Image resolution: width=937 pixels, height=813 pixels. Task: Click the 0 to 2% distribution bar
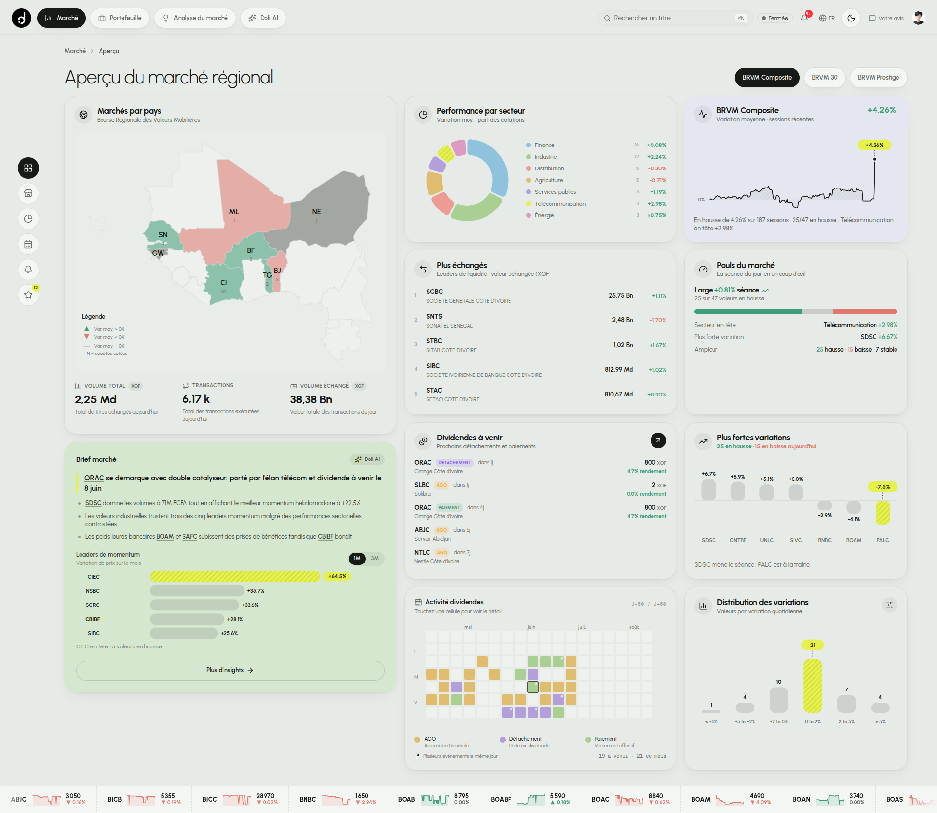813,686
